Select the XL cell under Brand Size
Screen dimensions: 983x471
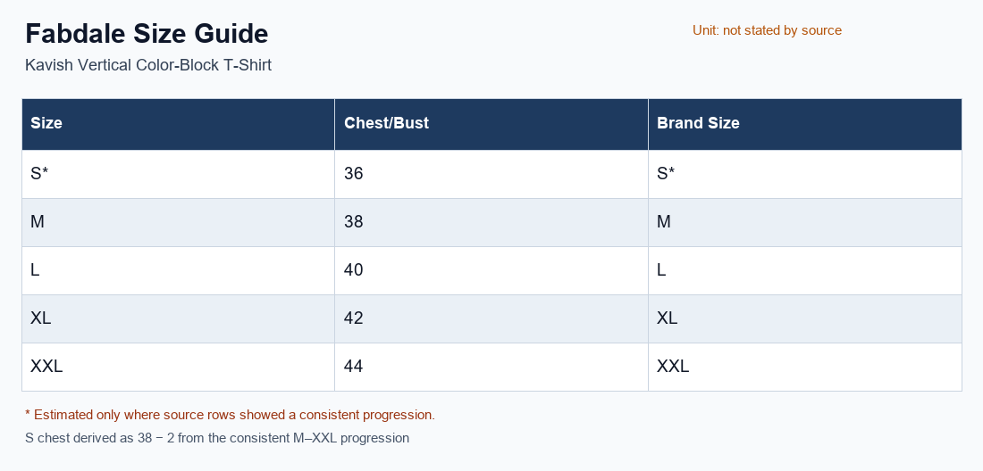click(x=805, y=318)
